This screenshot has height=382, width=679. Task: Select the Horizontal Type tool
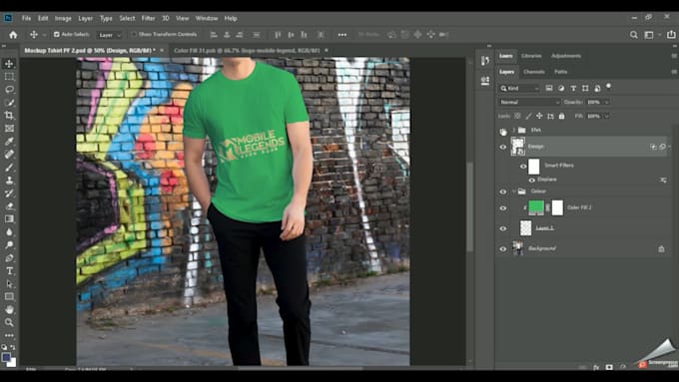(9, 271)
